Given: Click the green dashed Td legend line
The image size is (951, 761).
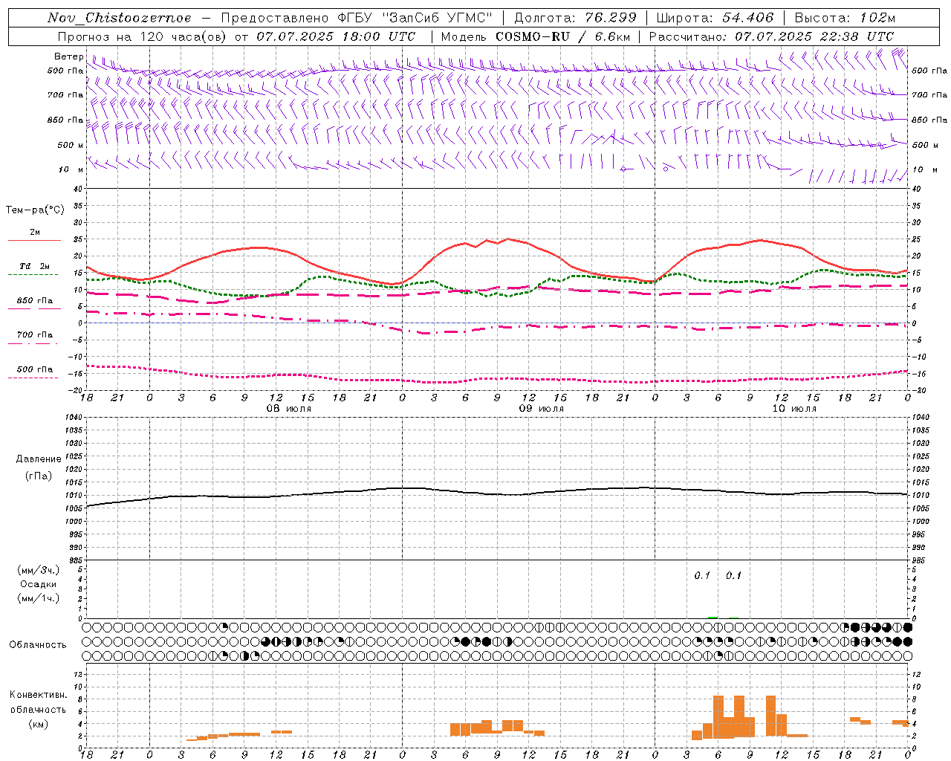Looking at the screenshot, I should point(33,274).
